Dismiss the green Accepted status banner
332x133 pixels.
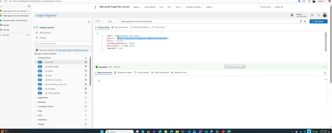324,67
